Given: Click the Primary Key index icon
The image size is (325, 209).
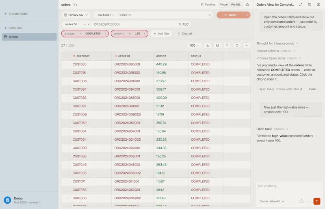Looking at the screenshot, I should (65, 15).
